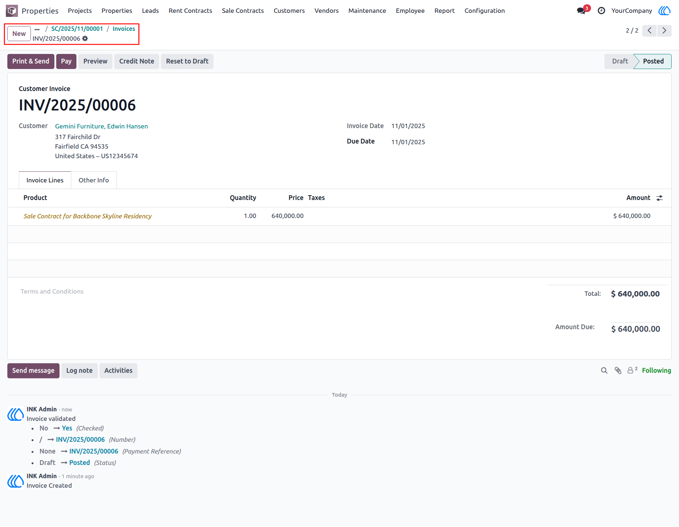
Task: Click the Posted status stage
Action: point(653,61)
